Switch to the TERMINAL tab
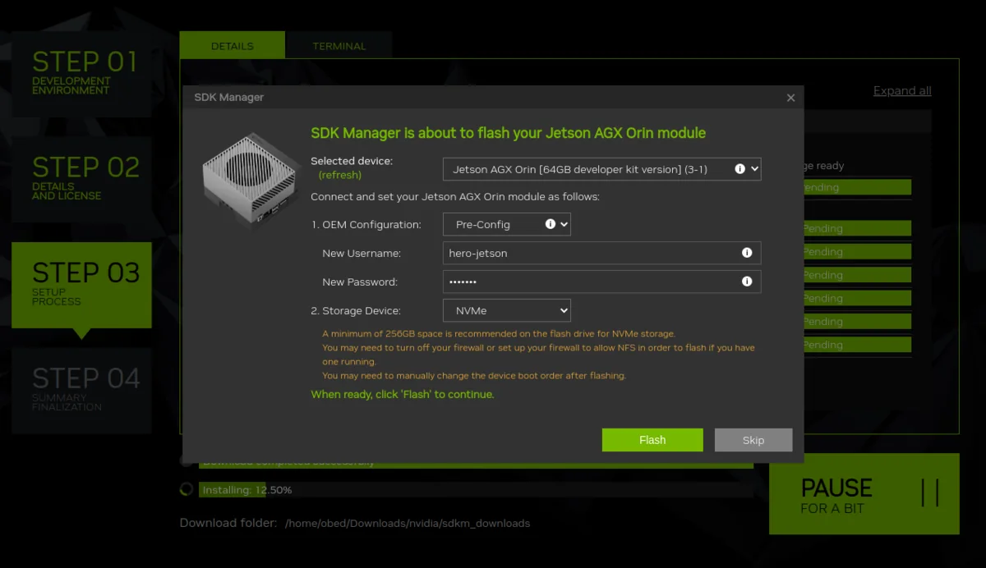The height and width of the screenshot is (568, 986). (339, 46)
